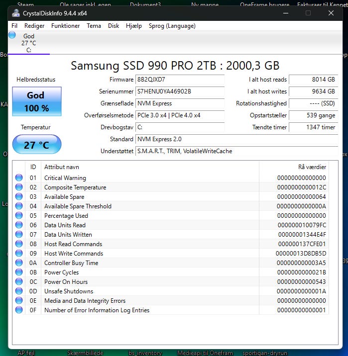Click the Tændte timer value 1347 timer

pos(314,127)
